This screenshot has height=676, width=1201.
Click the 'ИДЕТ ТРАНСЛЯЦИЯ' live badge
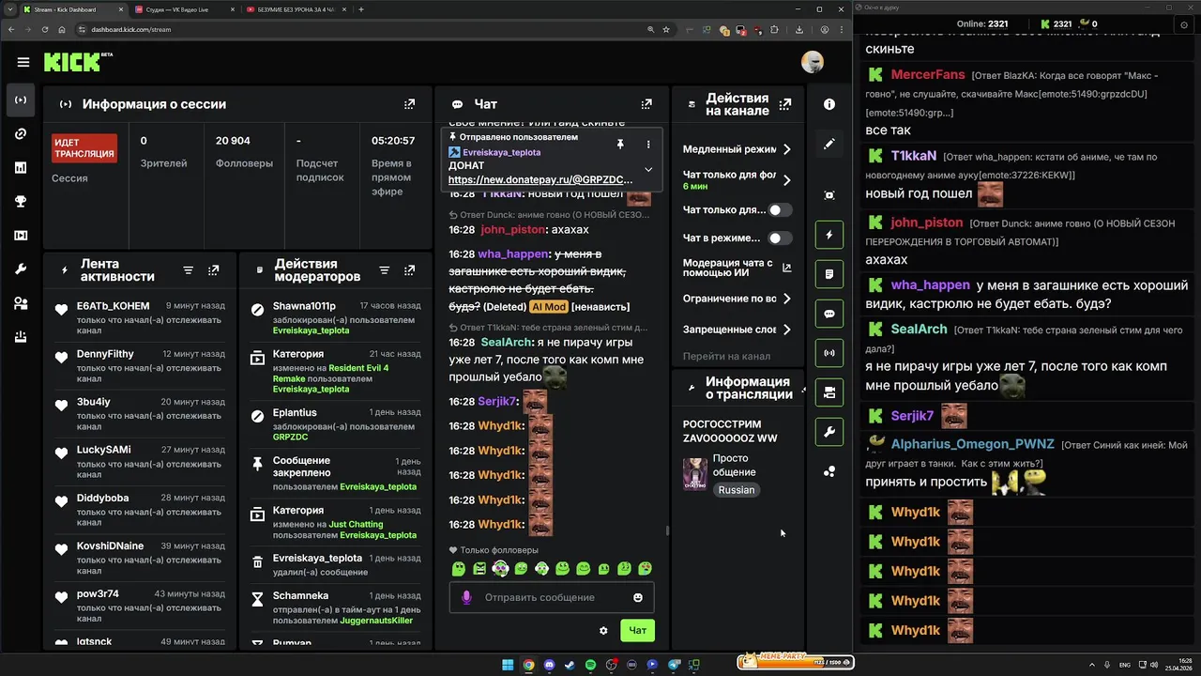84,148
